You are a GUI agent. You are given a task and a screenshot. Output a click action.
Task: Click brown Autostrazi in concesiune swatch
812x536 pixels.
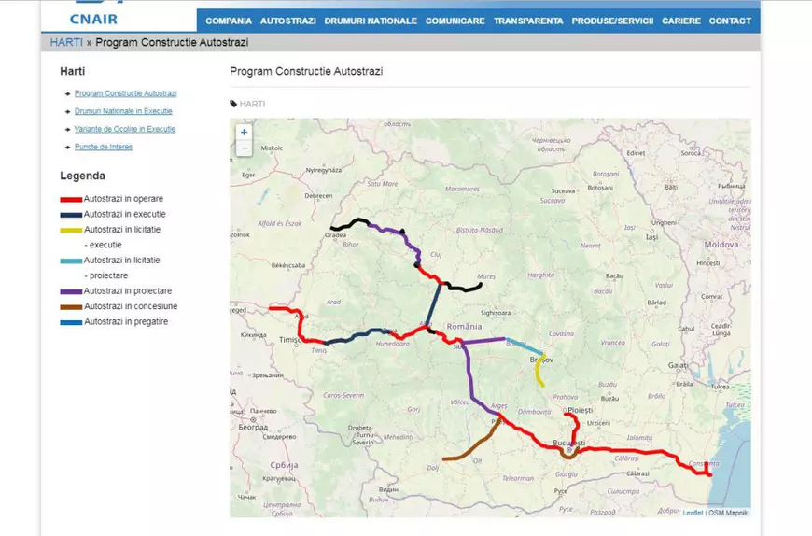click(71, 307)
